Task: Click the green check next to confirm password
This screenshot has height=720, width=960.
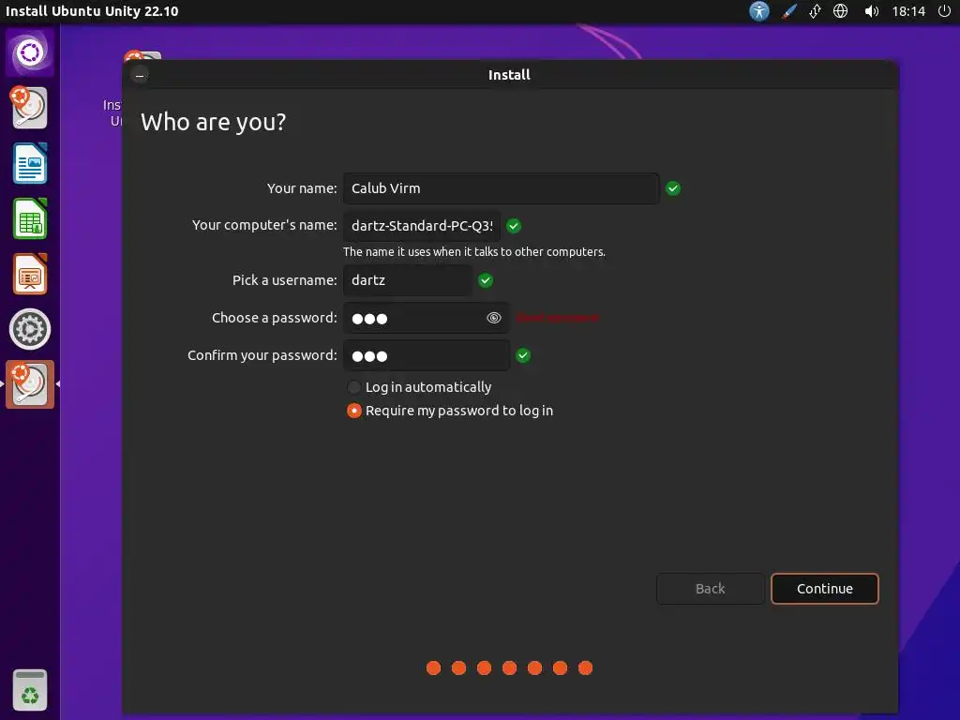Action: point(523,355)
